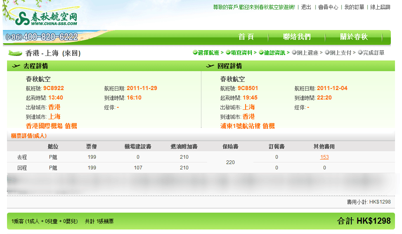Open the 聯絡我們 menu item

coord(297,37)
